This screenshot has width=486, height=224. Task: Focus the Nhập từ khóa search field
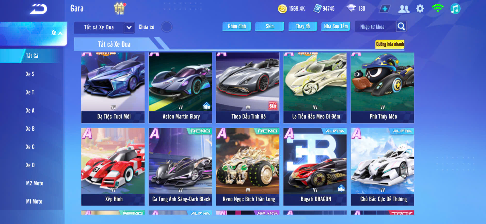click(375, 27)
